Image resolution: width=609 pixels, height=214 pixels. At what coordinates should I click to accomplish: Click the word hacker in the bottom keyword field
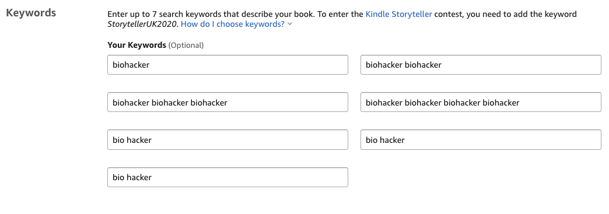pos(139,177)
